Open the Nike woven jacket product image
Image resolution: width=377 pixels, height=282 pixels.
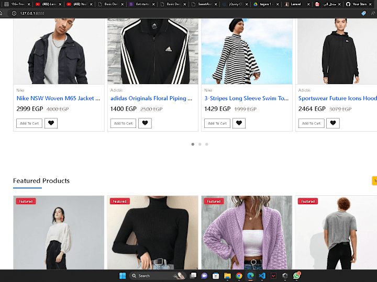pyautogui.click(x=59, y=51)
